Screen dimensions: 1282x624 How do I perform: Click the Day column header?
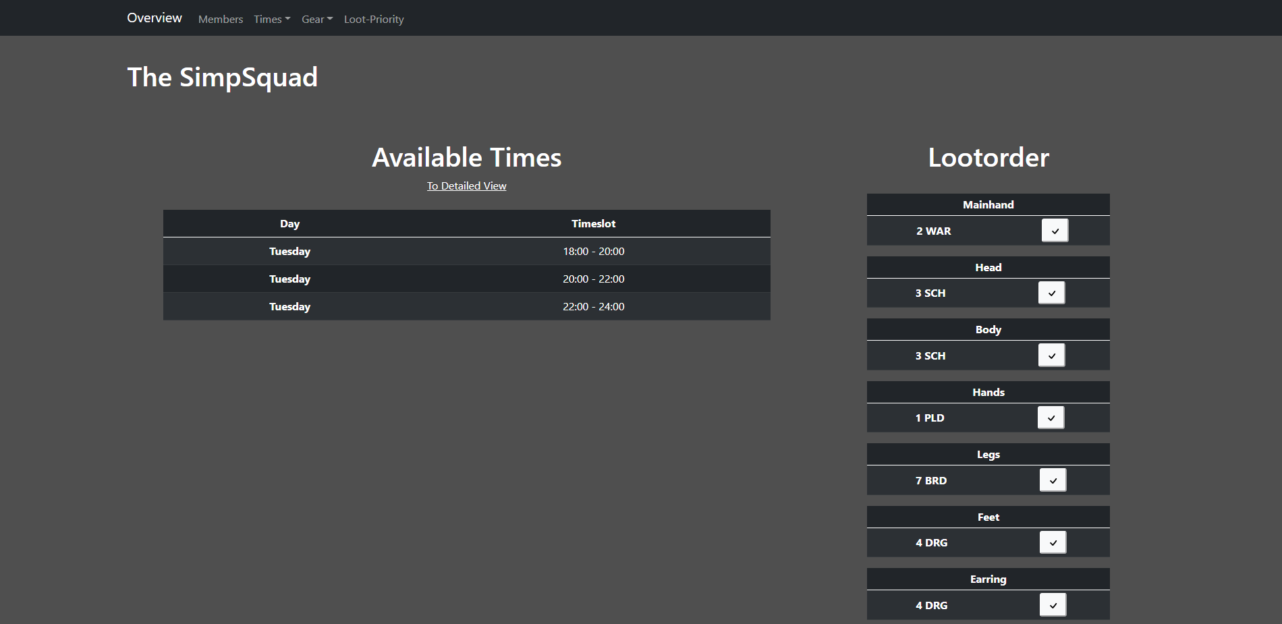[289, 224]
